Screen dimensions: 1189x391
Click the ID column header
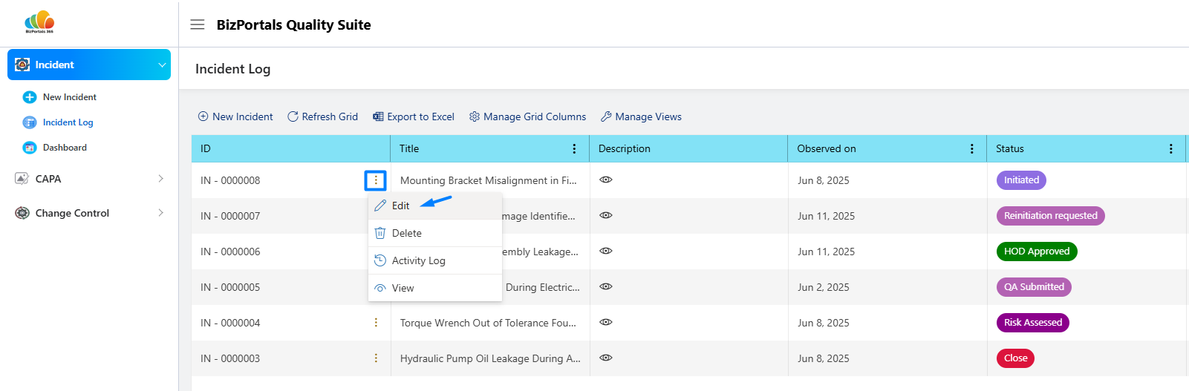click(x=291, y=148)
